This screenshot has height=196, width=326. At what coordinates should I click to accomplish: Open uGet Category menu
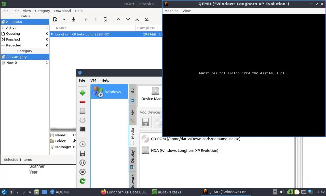[x=43, y=11]
